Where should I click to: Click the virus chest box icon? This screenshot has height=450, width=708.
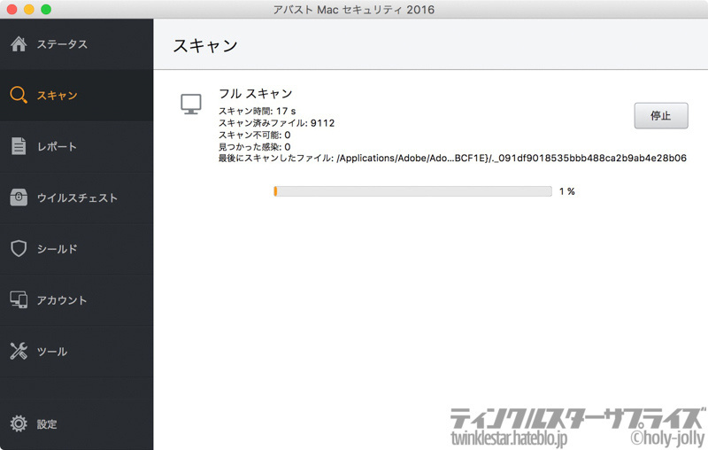pyautogui.click(x=19, y=197)
